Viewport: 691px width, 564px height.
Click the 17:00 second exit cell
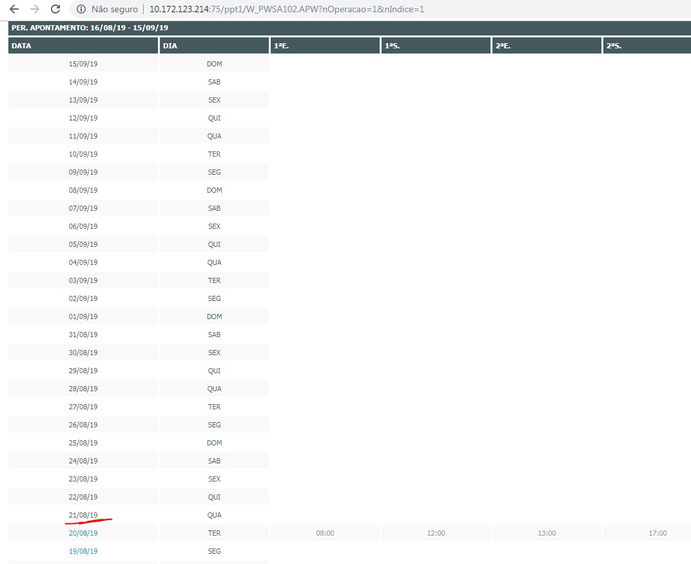point(647,533)
